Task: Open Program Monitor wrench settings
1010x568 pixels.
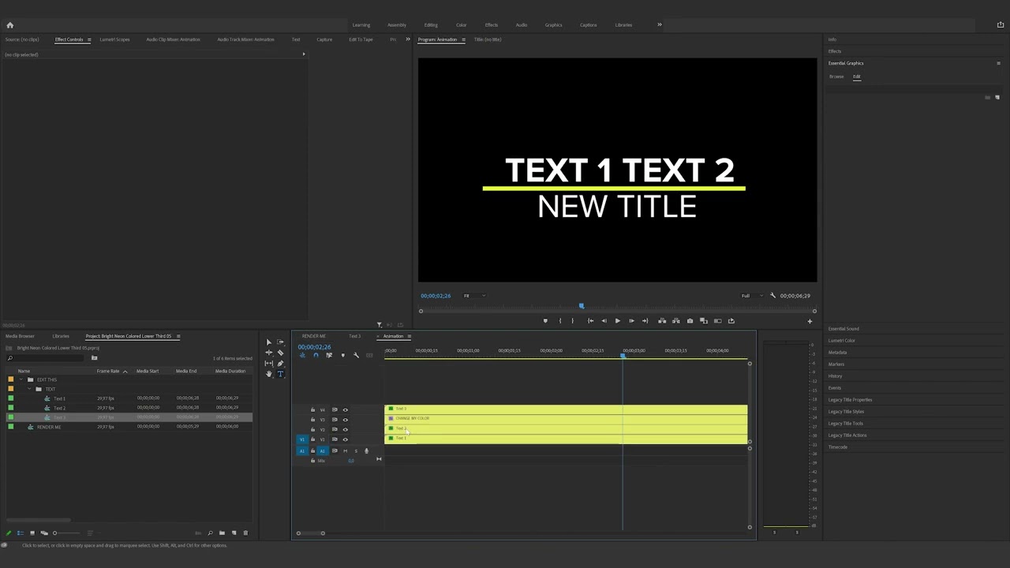Action: [x=772, y=296]
